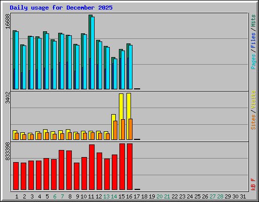This screenshot has height=202, width=259.
Task: Click the red KB bar for day 7
Action: click(61, 170)
